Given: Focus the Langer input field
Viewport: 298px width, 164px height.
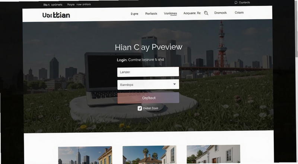Looking at the screenshot, I should 148,72.
